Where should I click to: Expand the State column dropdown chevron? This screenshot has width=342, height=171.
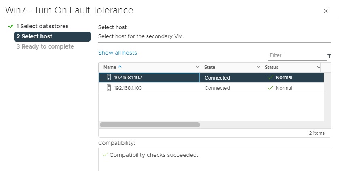[258, 68]
